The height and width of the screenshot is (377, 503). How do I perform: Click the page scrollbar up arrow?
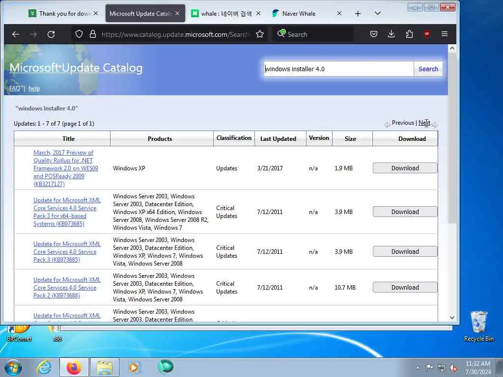pyautogui.click(x=452, y=49)
